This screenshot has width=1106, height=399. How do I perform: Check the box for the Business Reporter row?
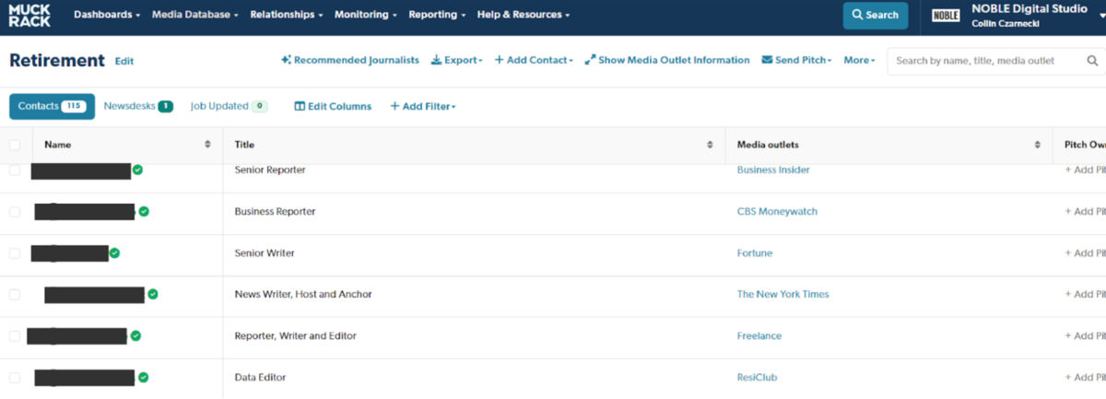click(15, 211)
